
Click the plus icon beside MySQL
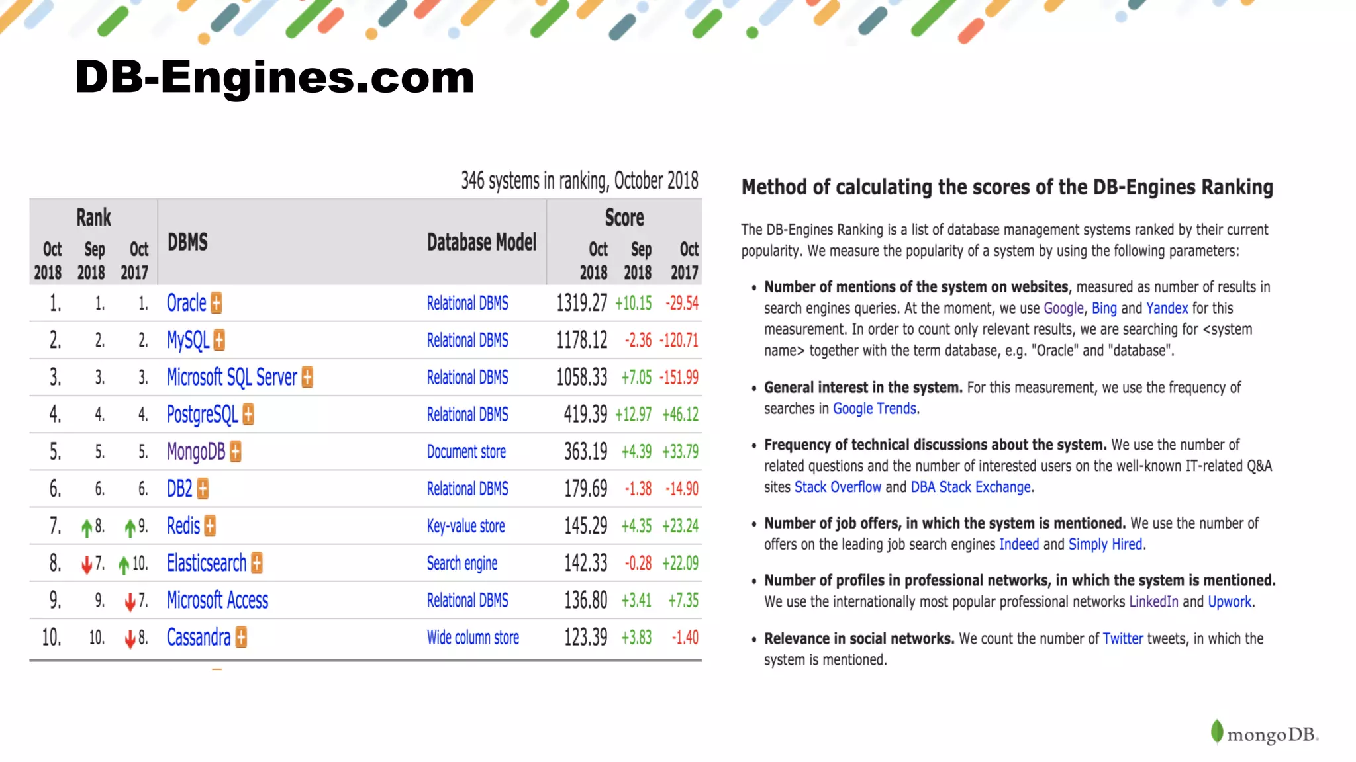[x=219, y=340]
